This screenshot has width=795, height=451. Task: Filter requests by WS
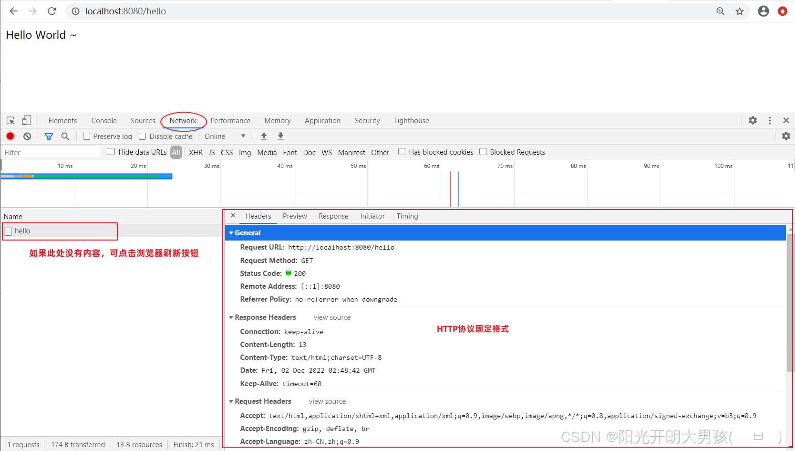click(327, 152)
